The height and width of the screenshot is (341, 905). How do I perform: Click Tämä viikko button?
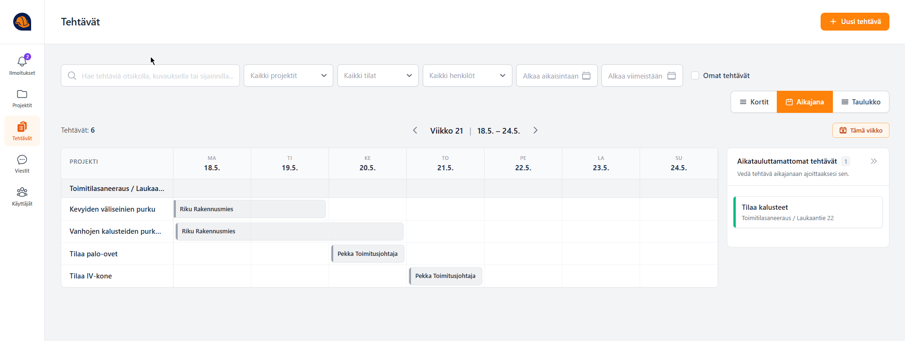861,130
